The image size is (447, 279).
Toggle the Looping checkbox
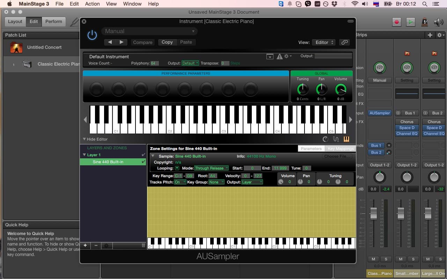point(177,168)
